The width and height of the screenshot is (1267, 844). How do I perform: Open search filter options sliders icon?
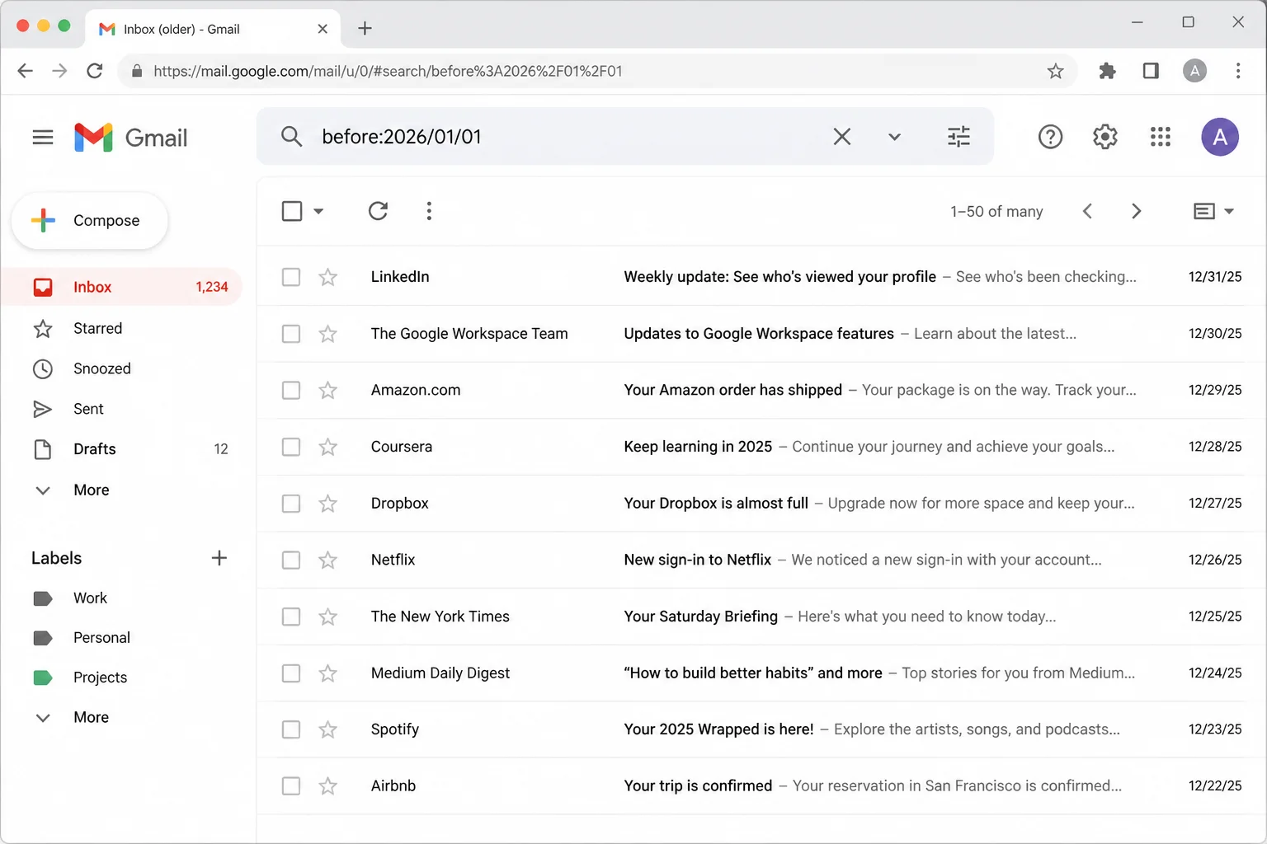pos(958,136)
